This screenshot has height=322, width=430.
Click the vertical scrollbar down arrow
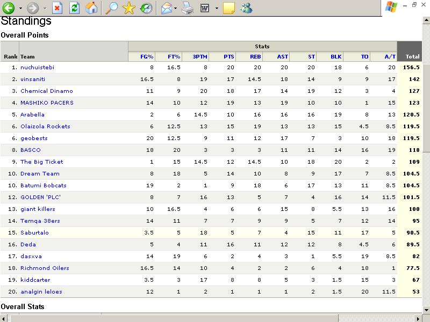[426, 310]
